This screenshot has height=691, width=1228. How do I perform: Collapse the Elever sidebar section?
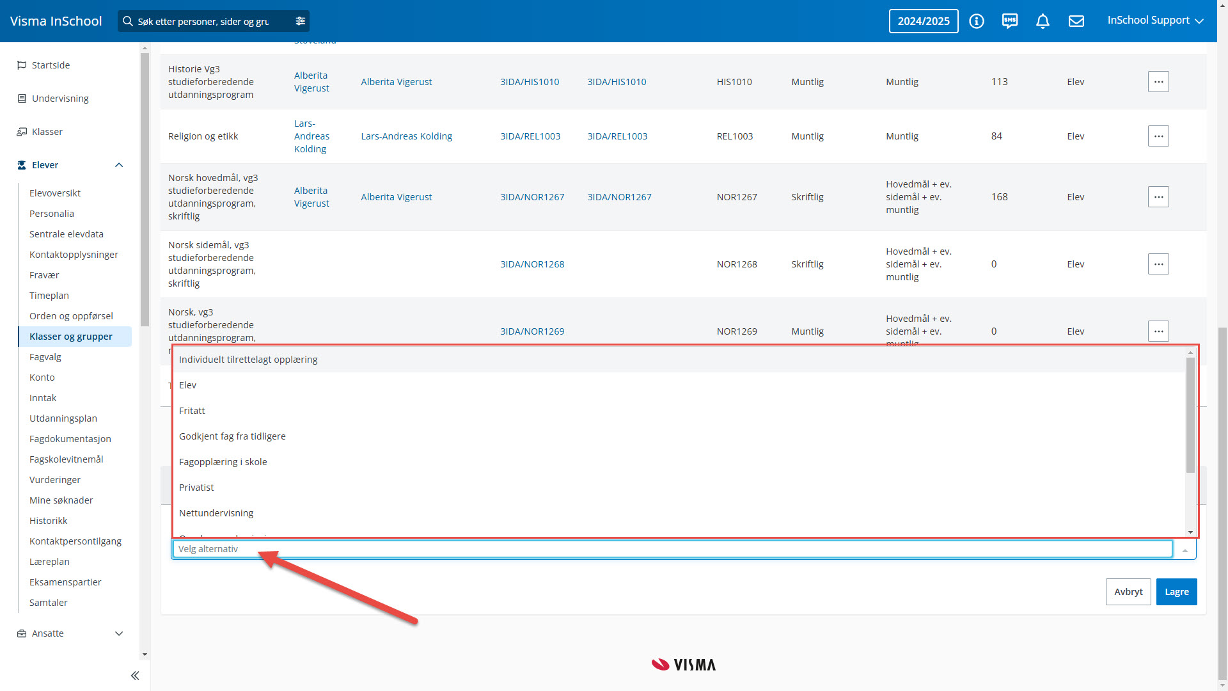pos(119,165)
